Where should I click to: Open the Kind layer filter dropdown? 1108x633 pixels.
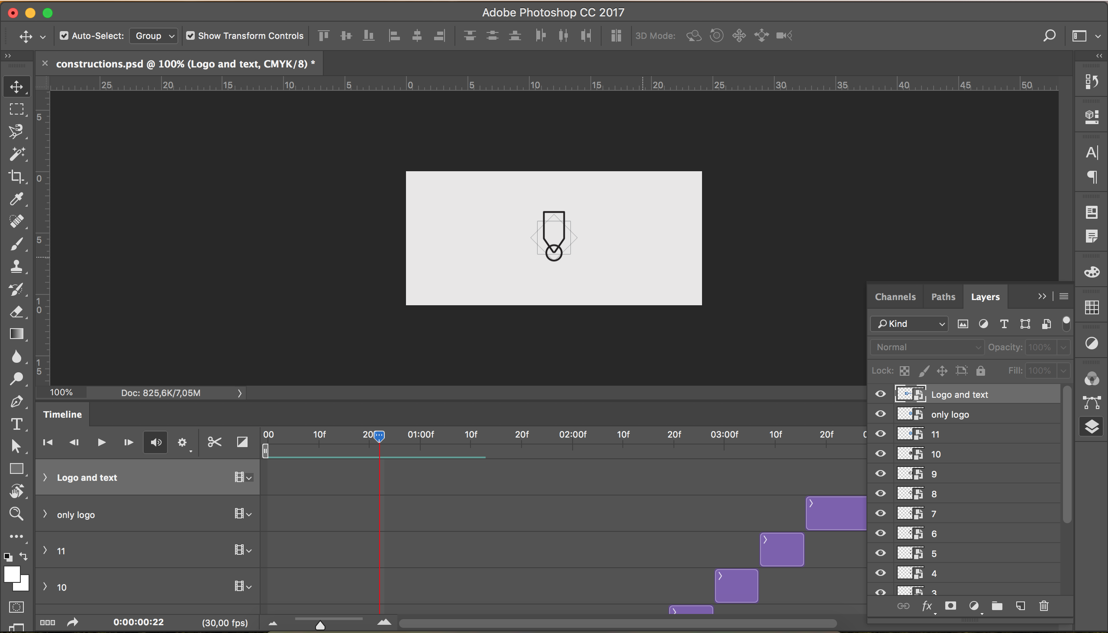tap(909, 323)
